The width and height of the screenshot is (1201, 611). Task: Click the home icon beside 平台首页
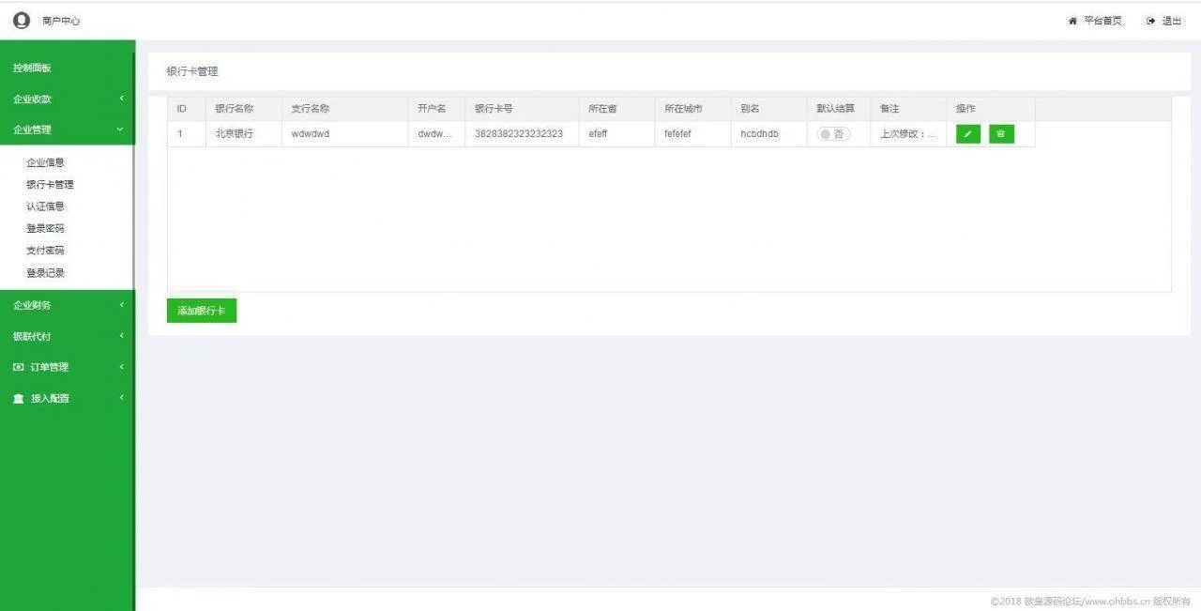(x=1072, y=21)
